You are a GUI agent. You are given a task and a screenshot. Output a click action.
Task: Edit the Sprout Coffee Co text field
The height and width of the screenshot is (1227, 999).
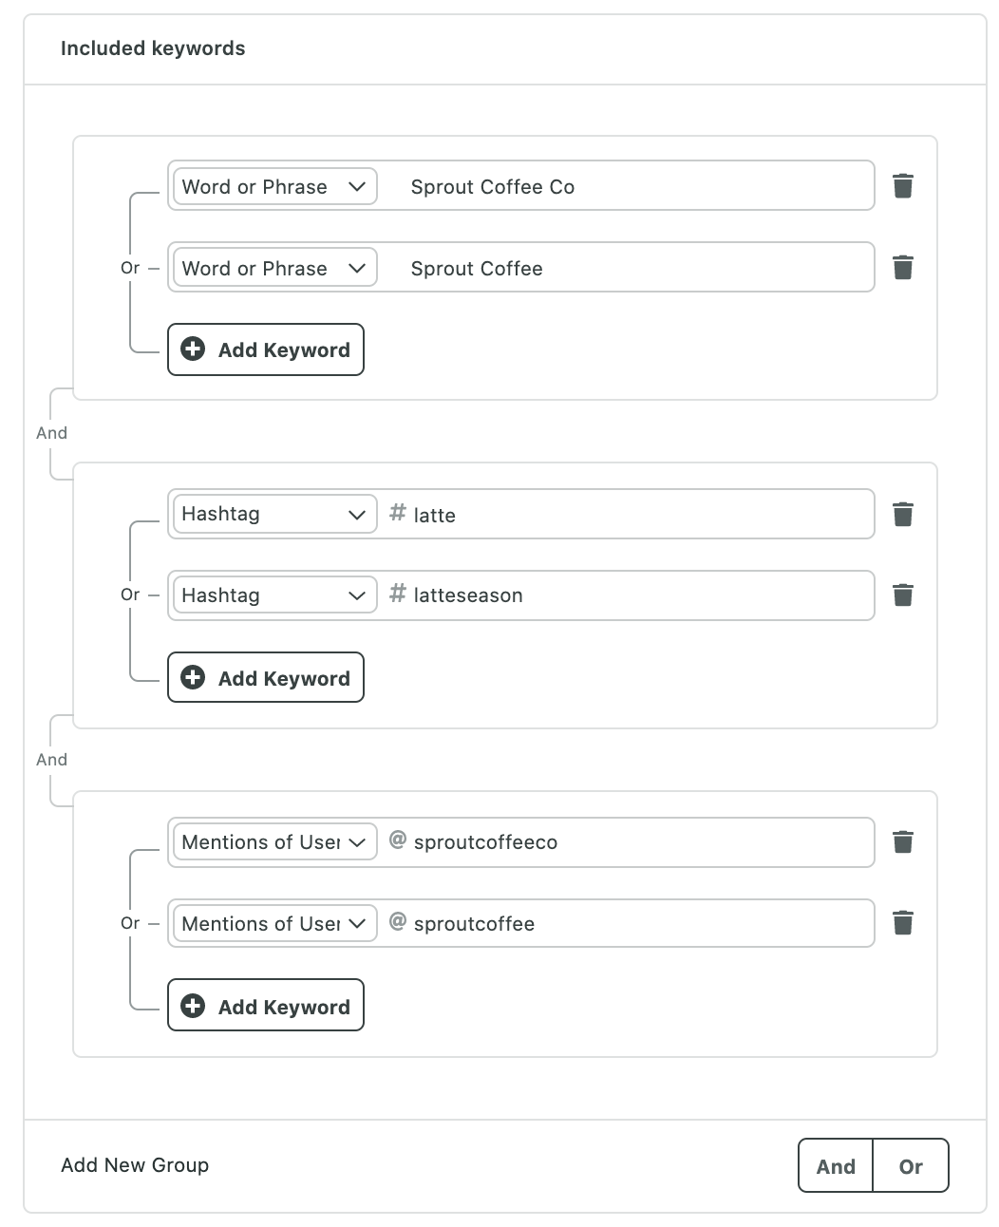point(627,186)
